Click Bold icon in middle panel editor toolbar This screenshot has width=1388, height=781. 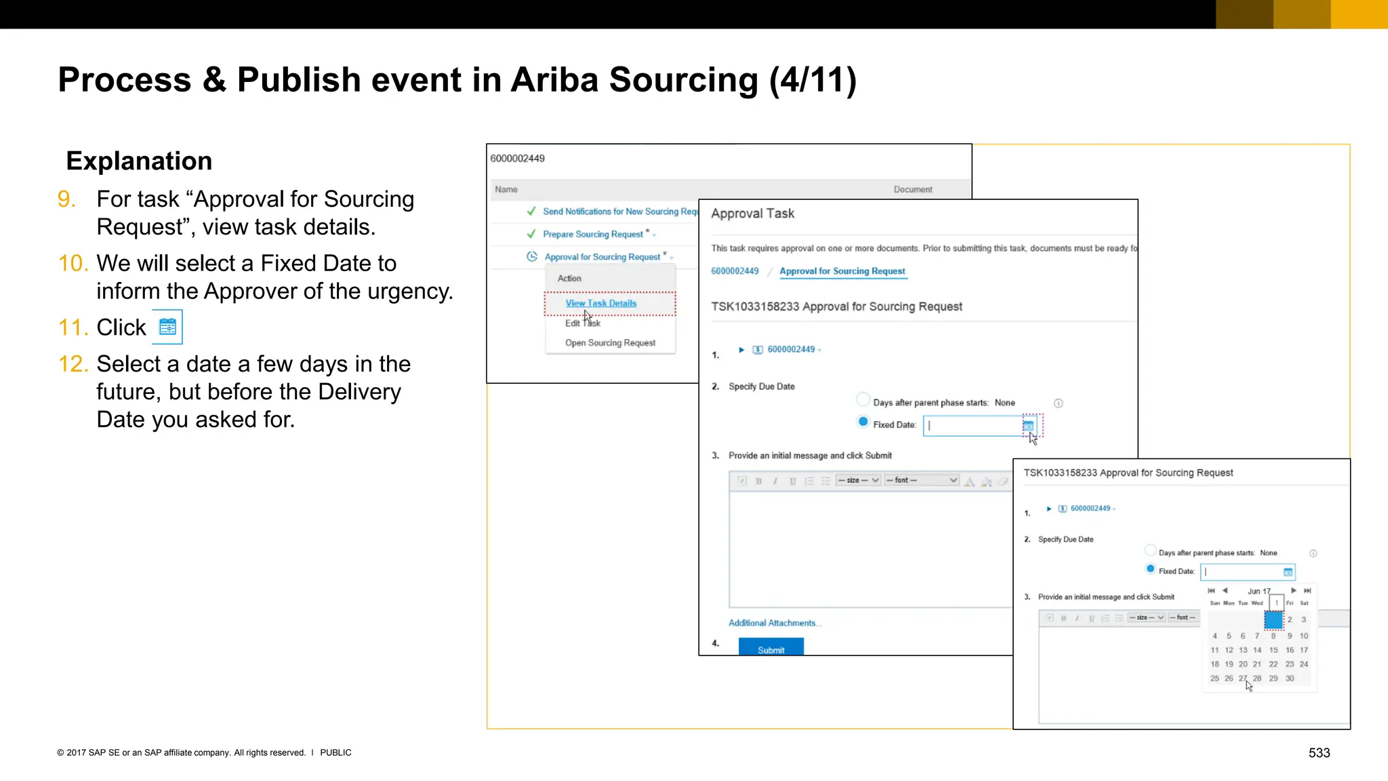point(759,481)
